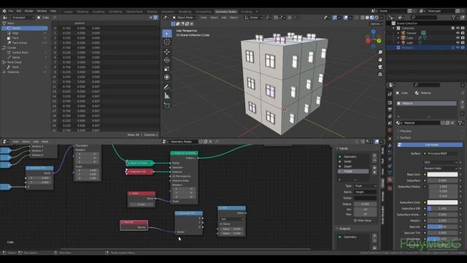
Task: Click the navigation gizmo green Y axis
Action: coord(379,41)
